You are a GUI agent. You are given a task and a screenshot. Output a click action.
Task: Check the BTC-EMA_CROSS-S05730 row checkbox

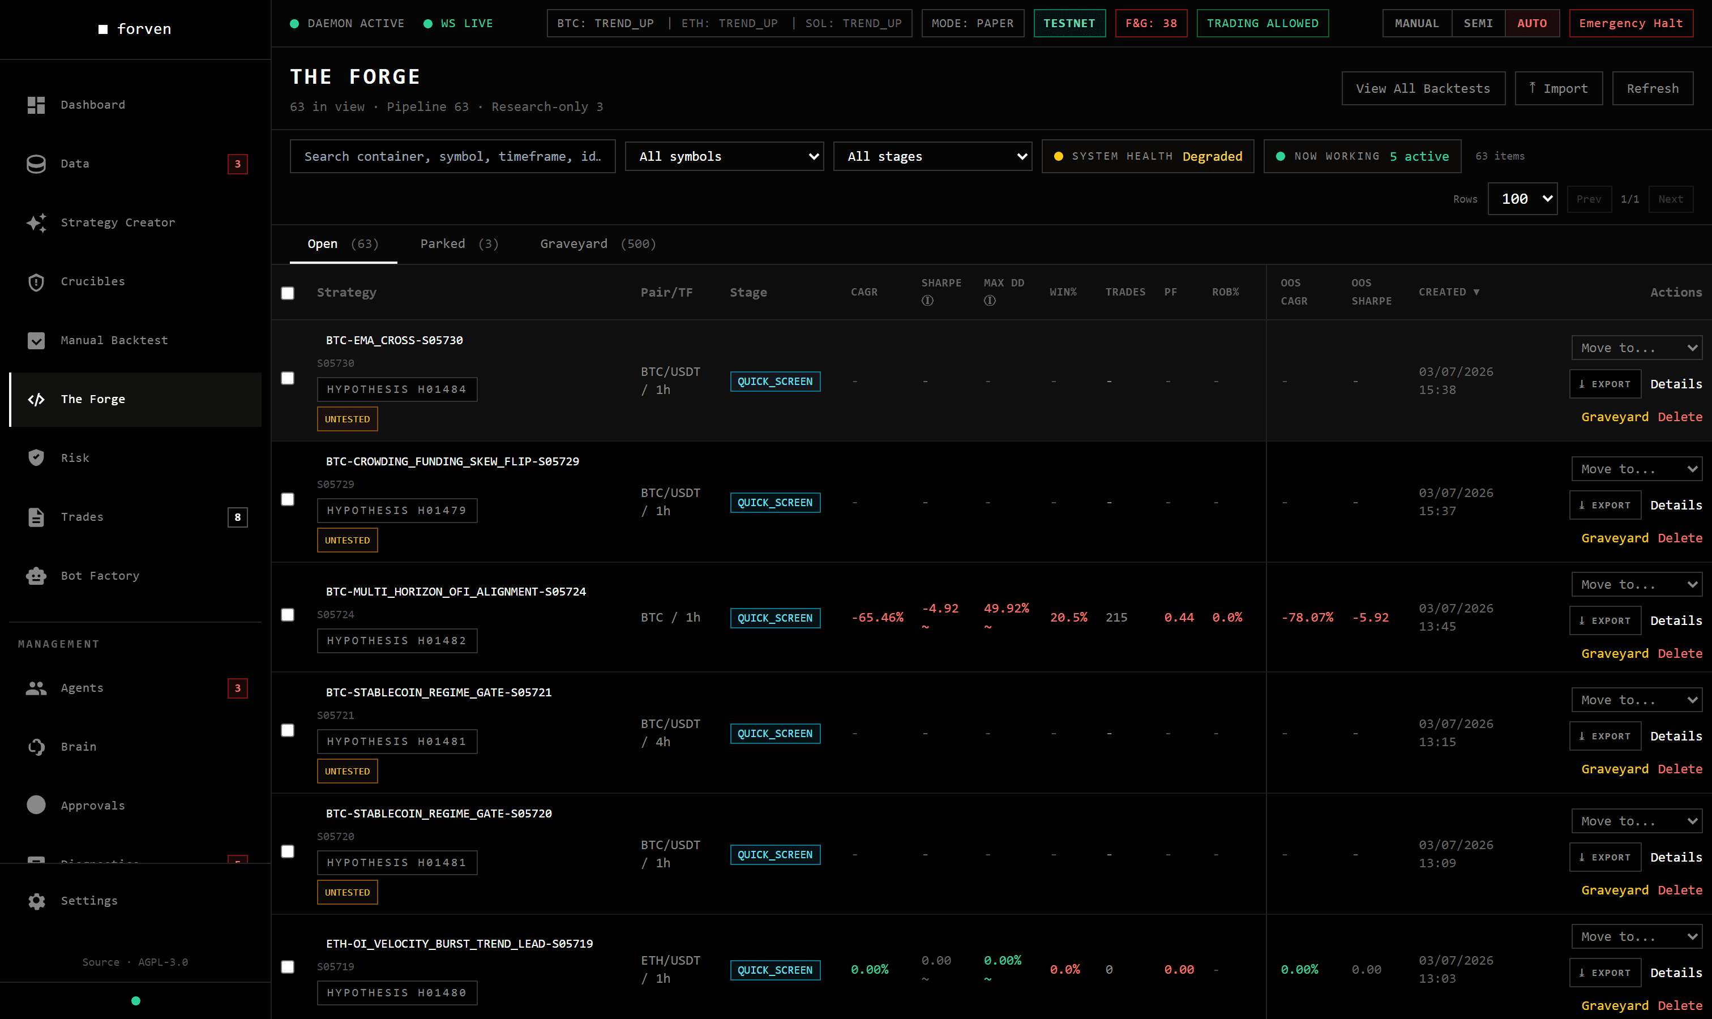(288, 378)
